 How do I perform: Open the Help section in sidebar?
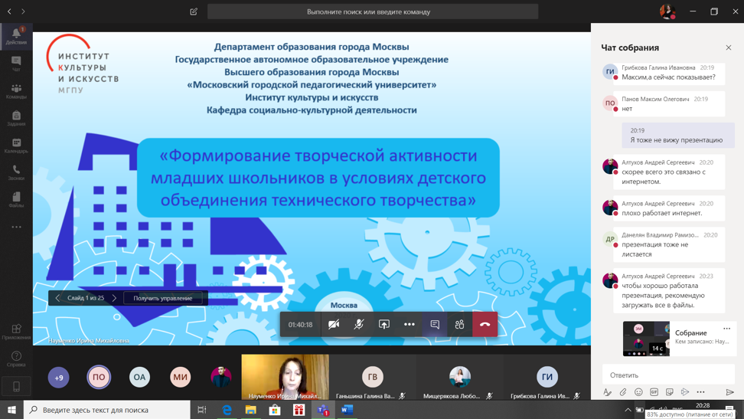(16, 359)
